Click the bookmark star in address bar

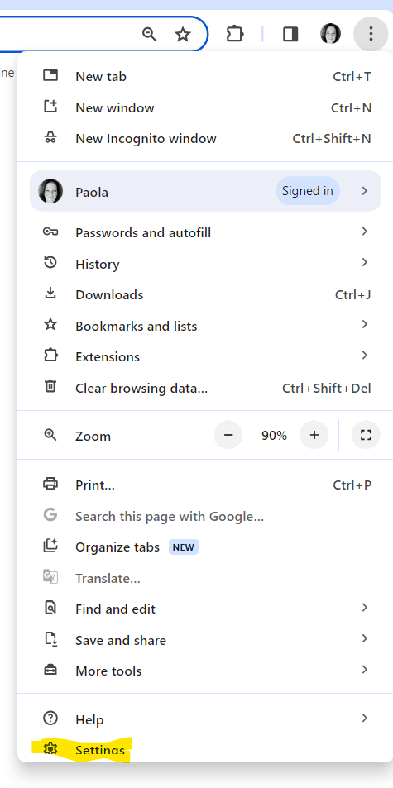(182, 34)
